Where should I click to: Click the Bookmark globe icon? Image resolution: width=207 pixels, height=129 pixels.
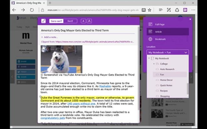coord(150,39)
